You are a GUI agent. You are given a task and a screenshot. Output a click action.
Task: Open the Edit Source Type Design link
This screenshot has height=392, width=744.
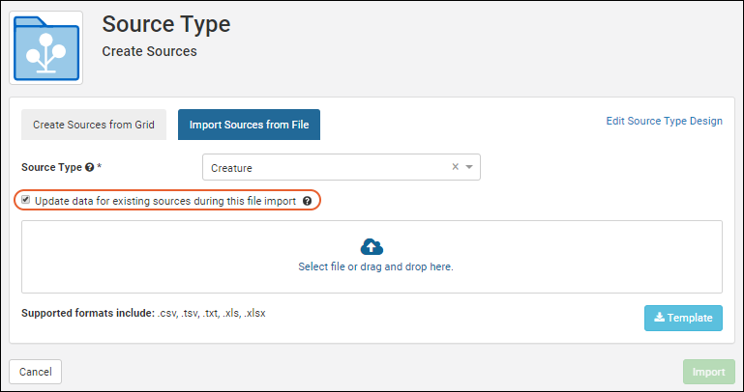[664, 121]
